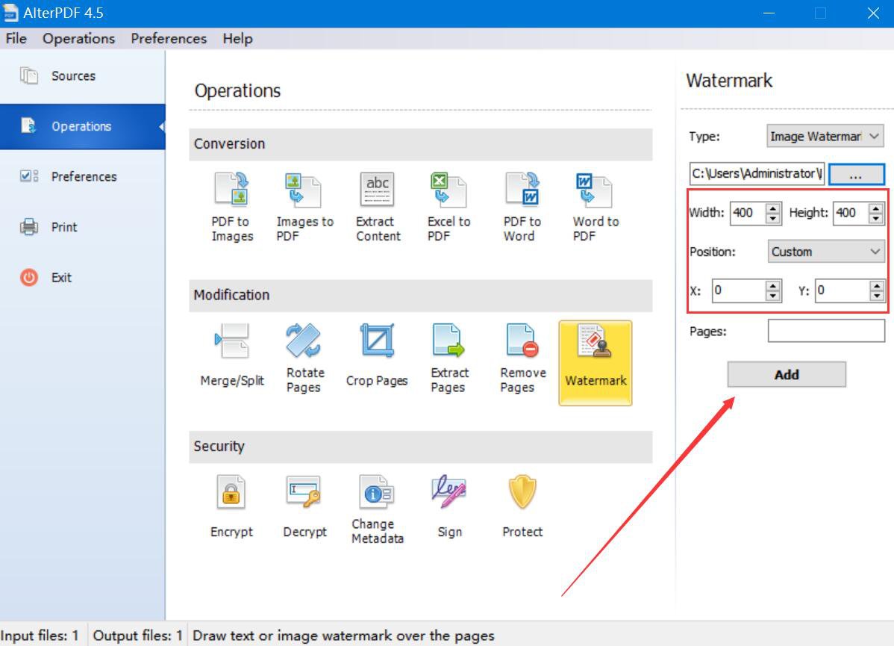The image size is (894, 646).
Task: Open the PDF to Images converter
Action: (231, 207)
